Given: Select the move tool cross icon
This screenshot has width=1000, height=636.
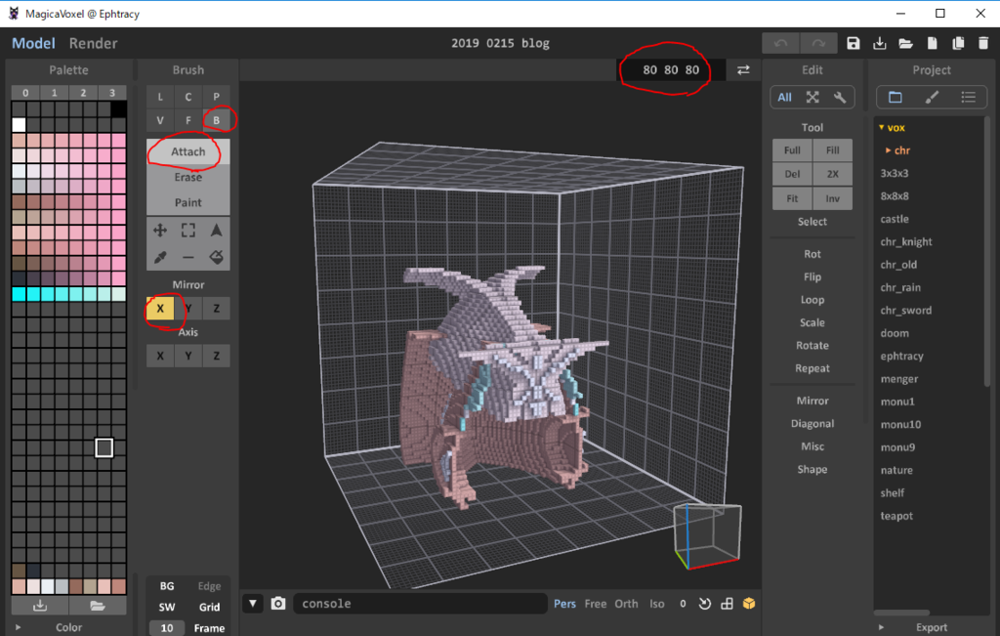Looking at the screenshot, I should 160,231.
